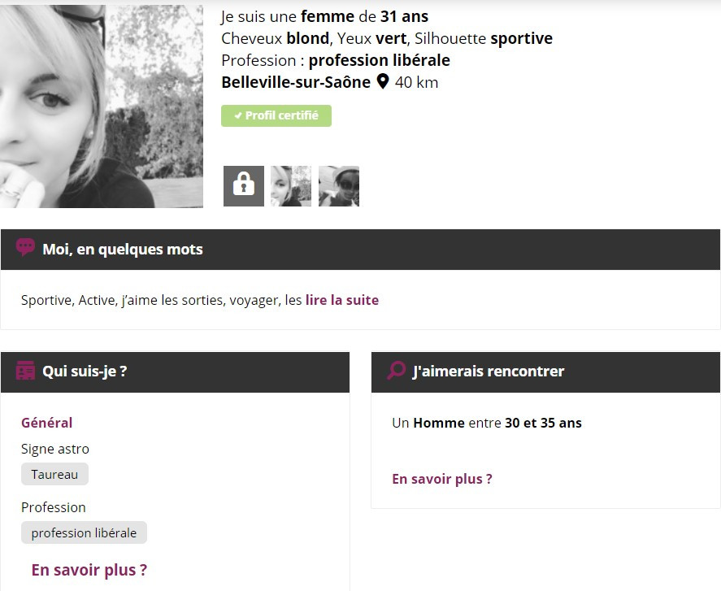The image size is (721, 591).
Task: Open the main large profile photo
Action: tap(101, 106)
